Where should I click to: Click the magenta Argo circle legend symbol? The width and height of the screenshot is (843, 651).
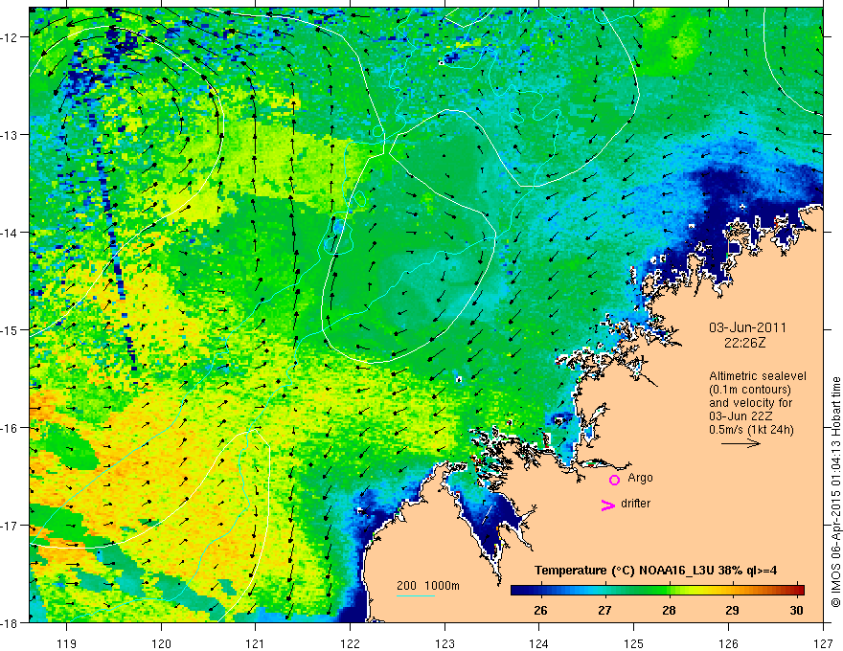tap(614, 480)
